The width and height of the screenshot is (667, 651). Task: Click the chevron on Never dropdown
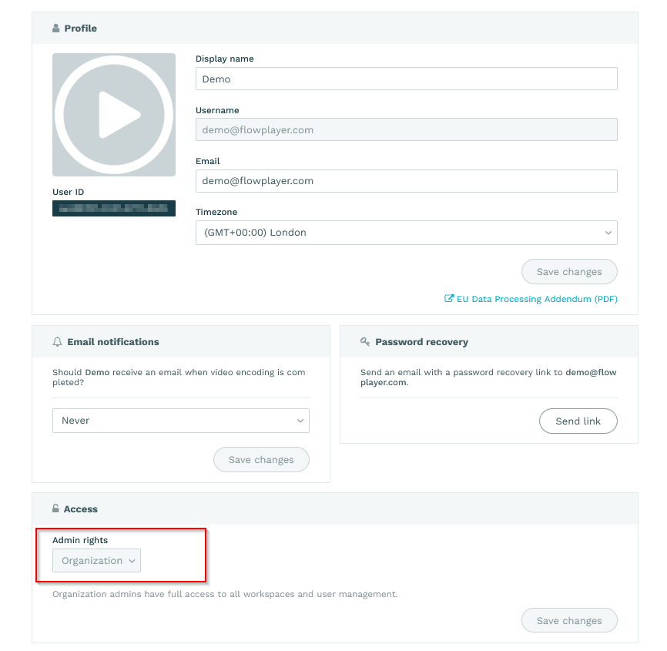(300, 421)
